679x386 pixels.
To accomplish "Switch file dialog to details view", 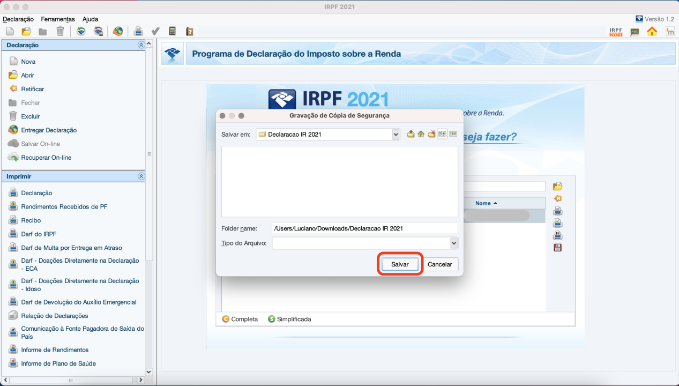I will (453, 134).
